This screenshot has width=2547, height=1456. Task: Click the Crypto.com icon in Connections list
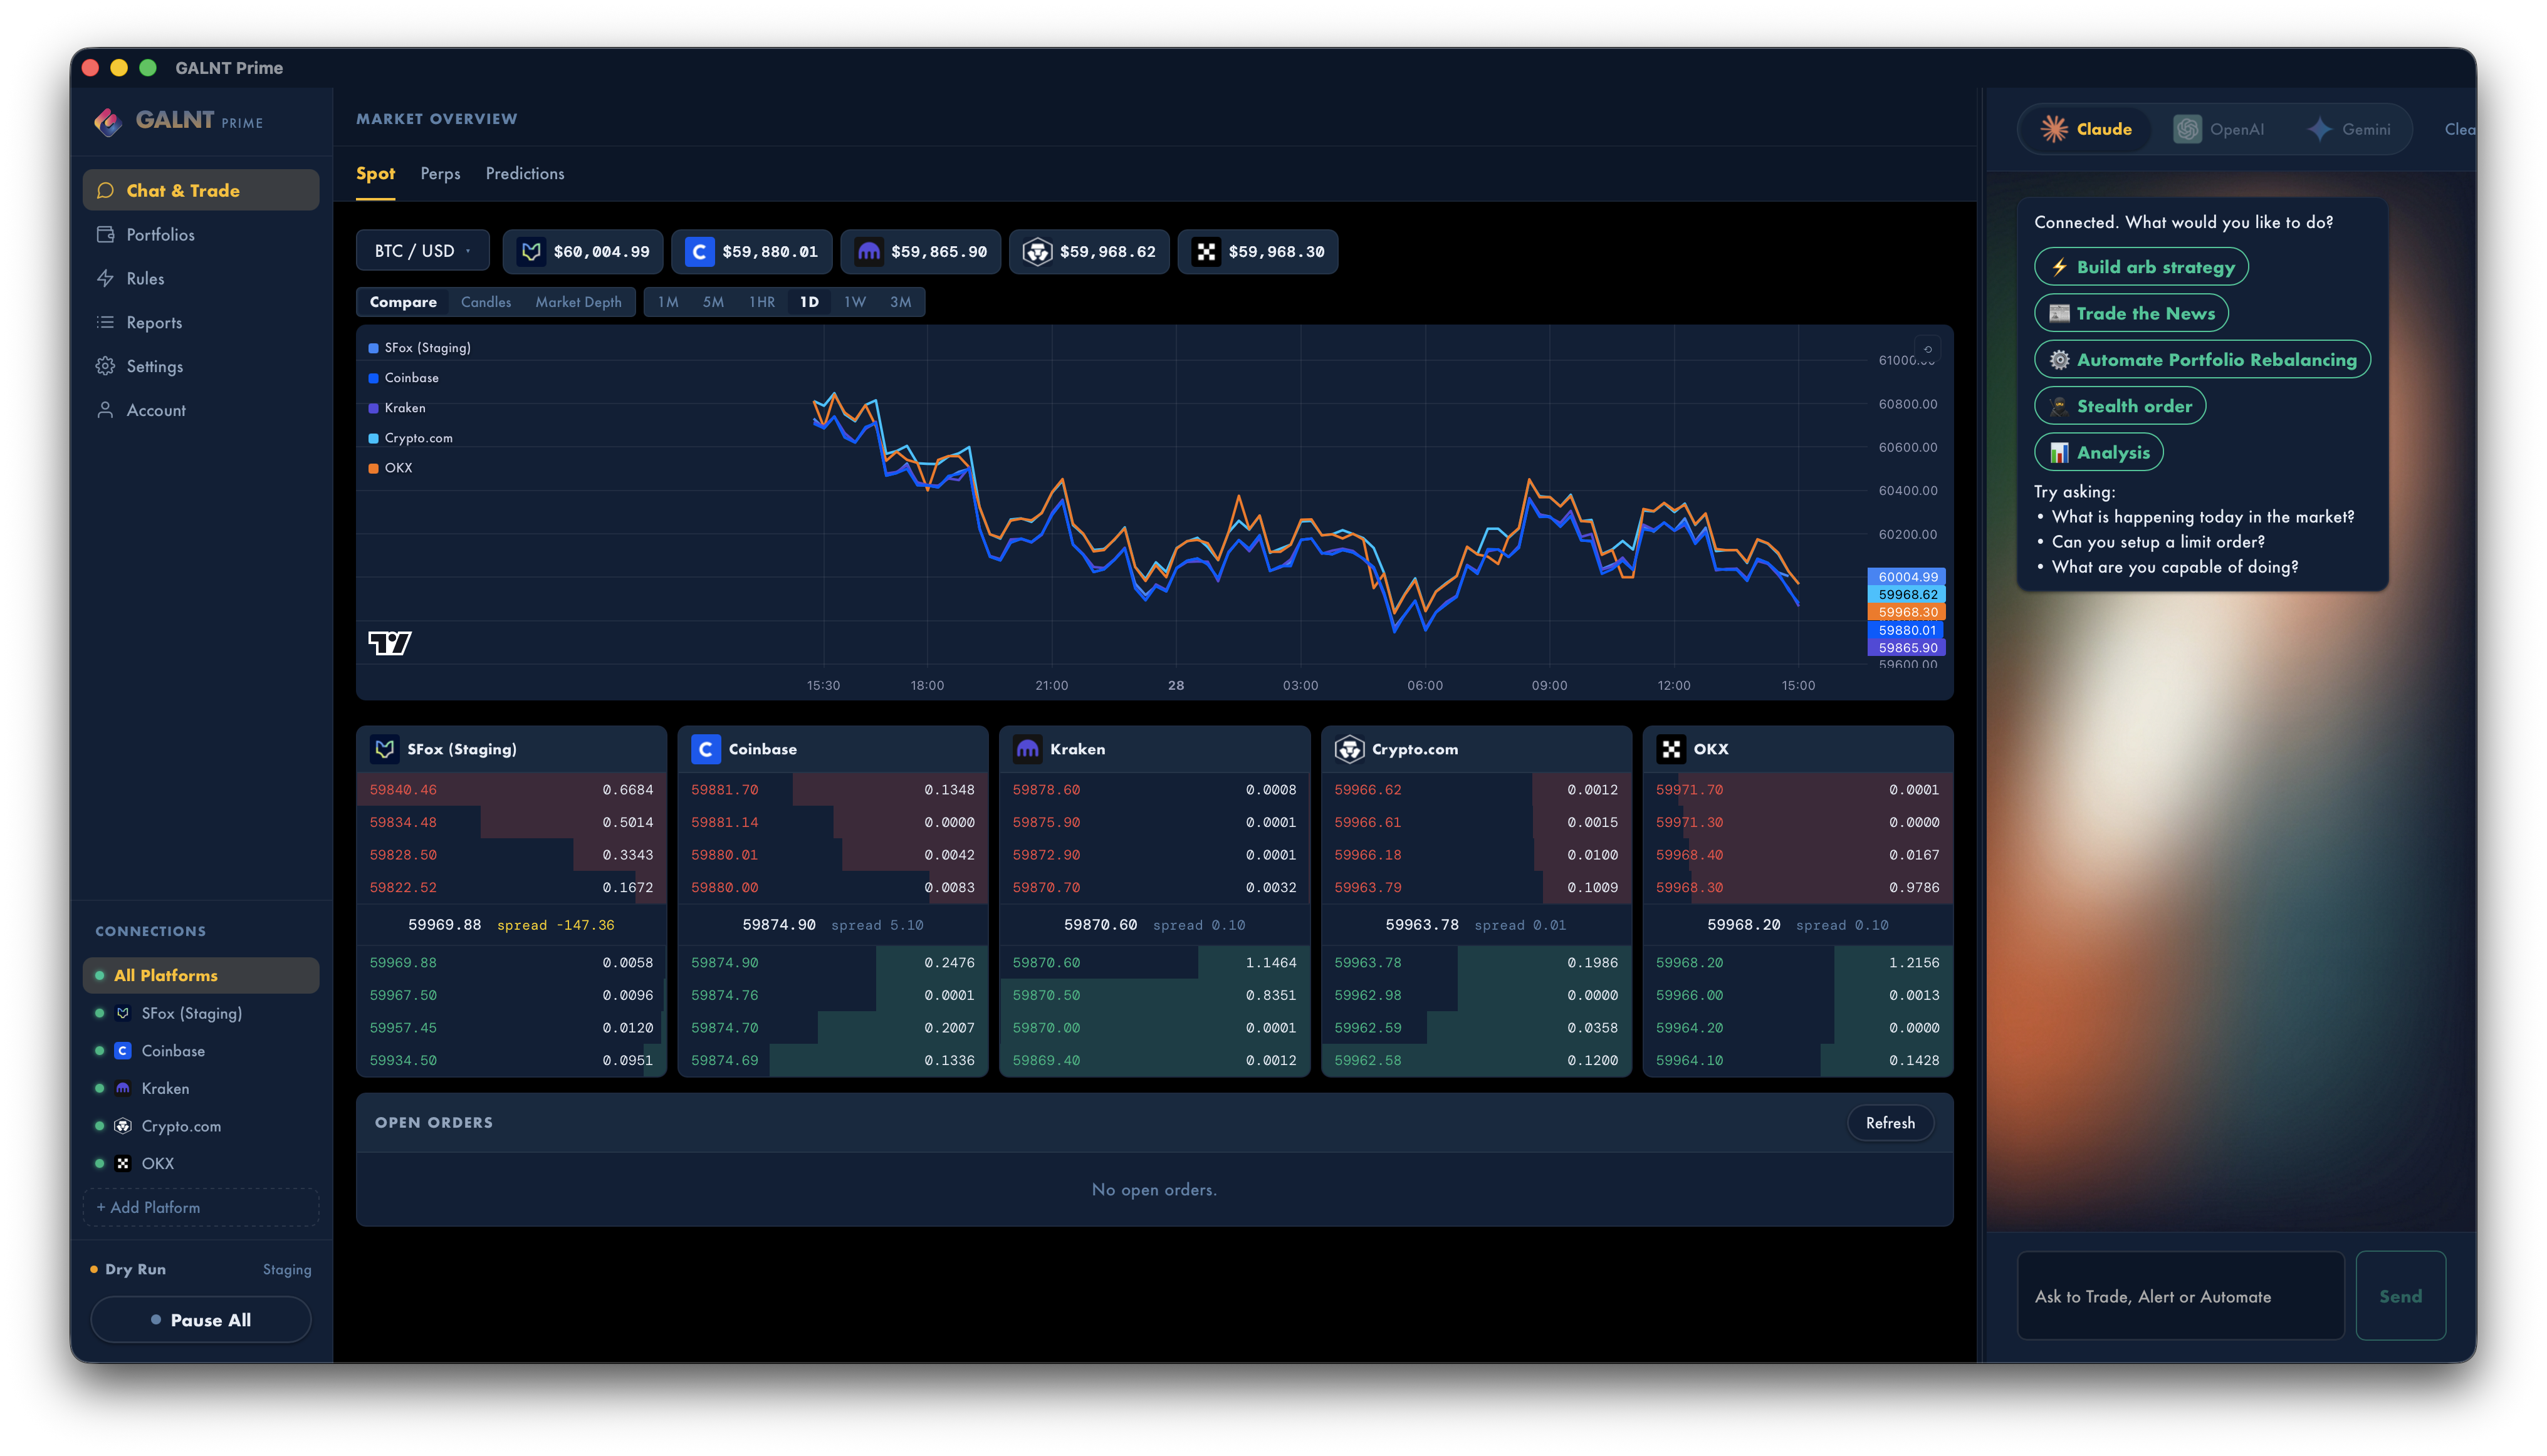pos(123,1126)
